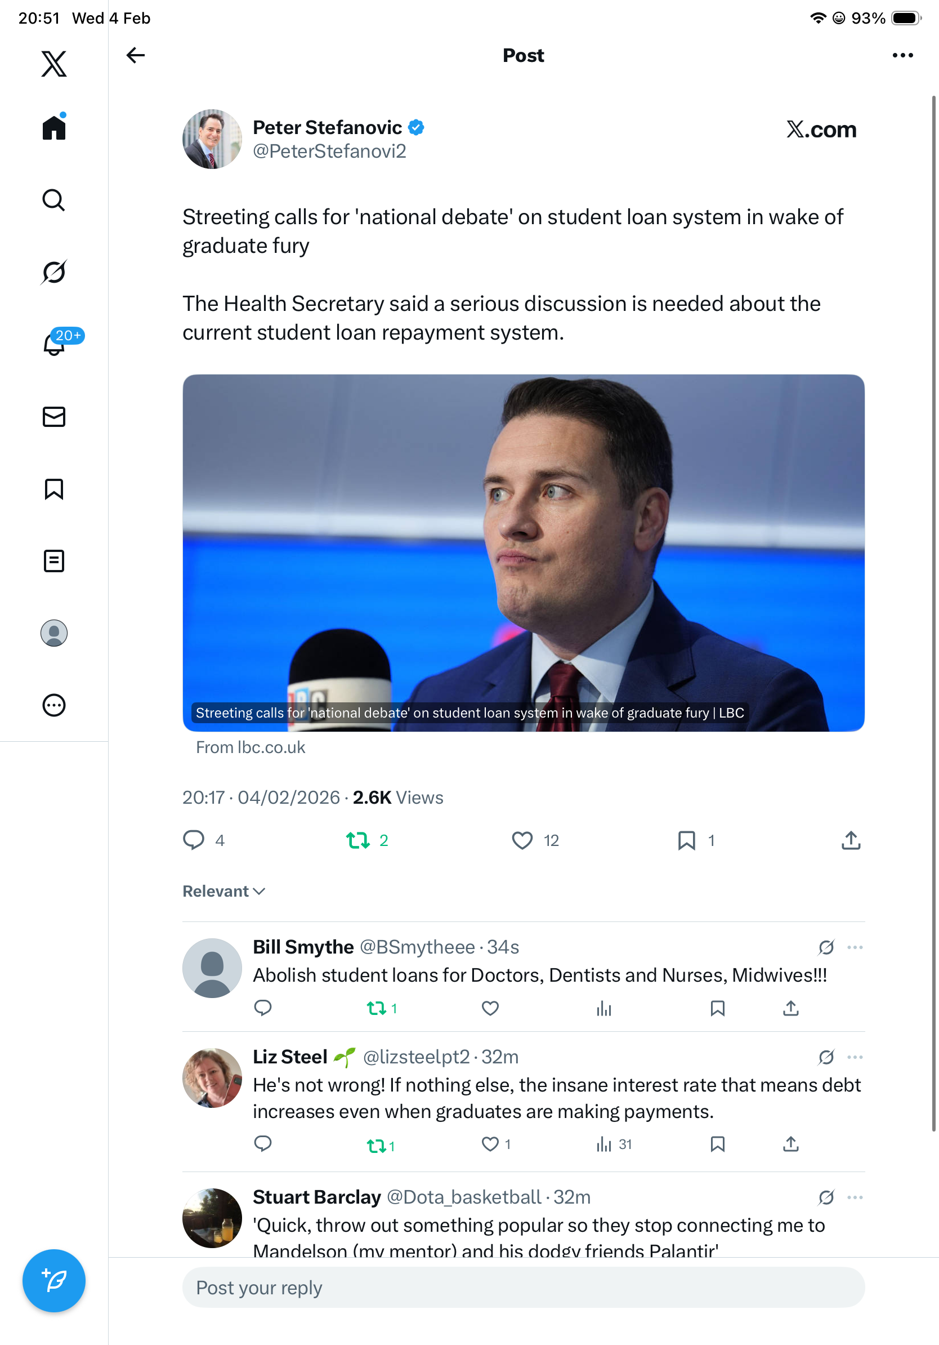The image size is (939, 1345).
Task: Open the Notifications bell with 20+ badge
Action: [55, 344]
